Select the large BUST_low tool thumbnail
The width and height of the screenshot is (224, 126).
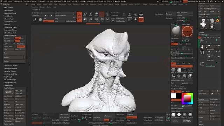point(203,23)
